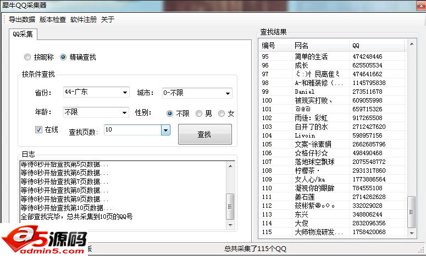Click the results list scrollbar thumb
The height and width of the screenshot is (256, 426).
[412, 212]
